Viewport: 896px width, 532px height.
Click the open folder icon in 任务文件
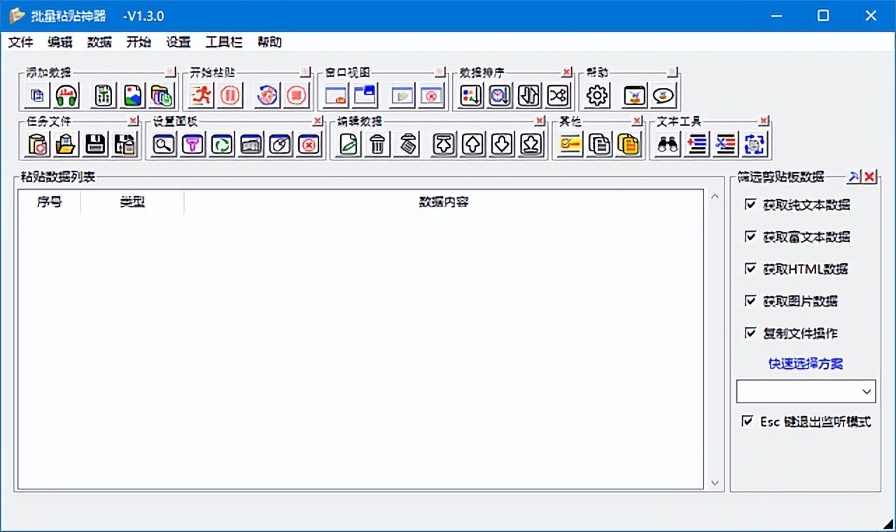click(x=66, y=145)
